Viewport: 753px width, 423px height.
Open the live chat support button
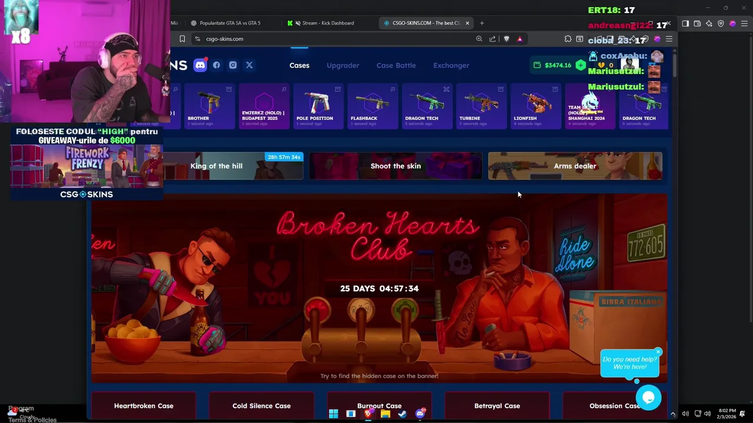tap(648, 398)
